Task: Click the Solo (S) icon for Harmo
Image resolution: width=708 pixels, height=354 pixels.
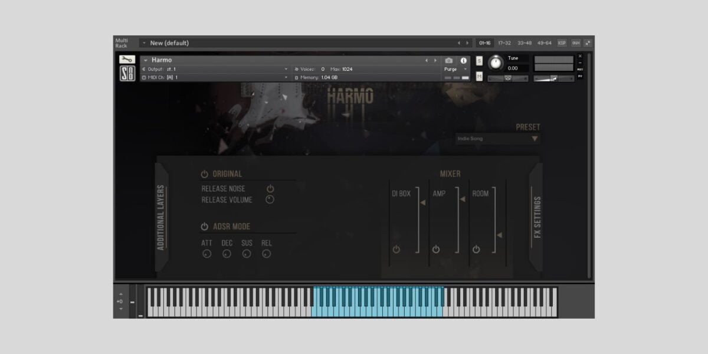Action: pyautogui.click(x=478, y=61)
